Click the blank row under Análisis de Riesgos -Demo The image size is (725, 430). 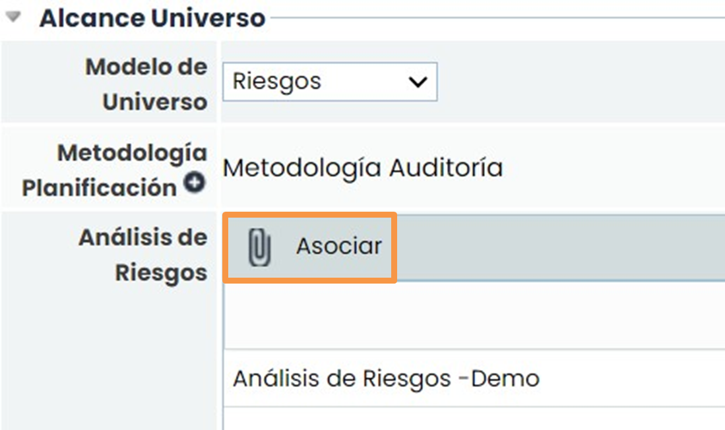[x=474, y=419]
